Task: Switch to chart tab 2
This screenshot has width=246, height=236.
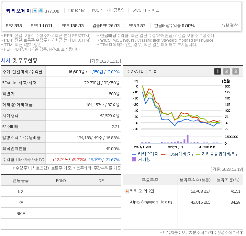Action: pos(227,71)
